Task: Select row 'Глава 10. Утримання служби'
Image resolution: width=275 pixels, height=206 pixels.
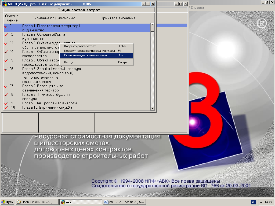Action: (77, 107)
